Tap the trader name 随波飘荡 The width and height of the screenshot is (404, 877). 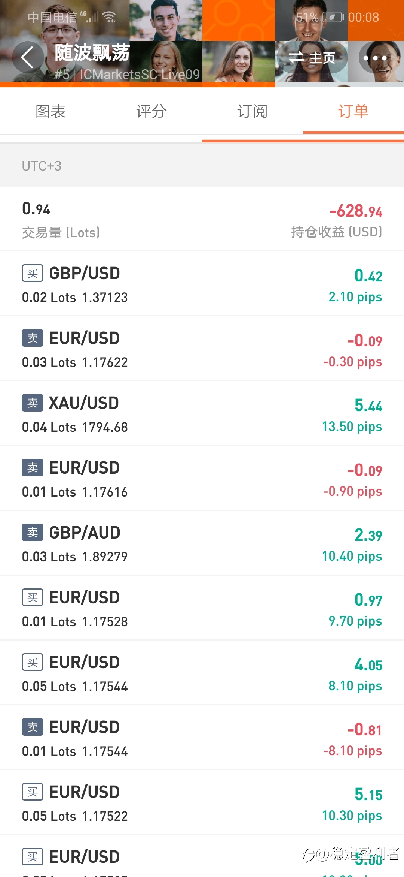pos(92,52)
